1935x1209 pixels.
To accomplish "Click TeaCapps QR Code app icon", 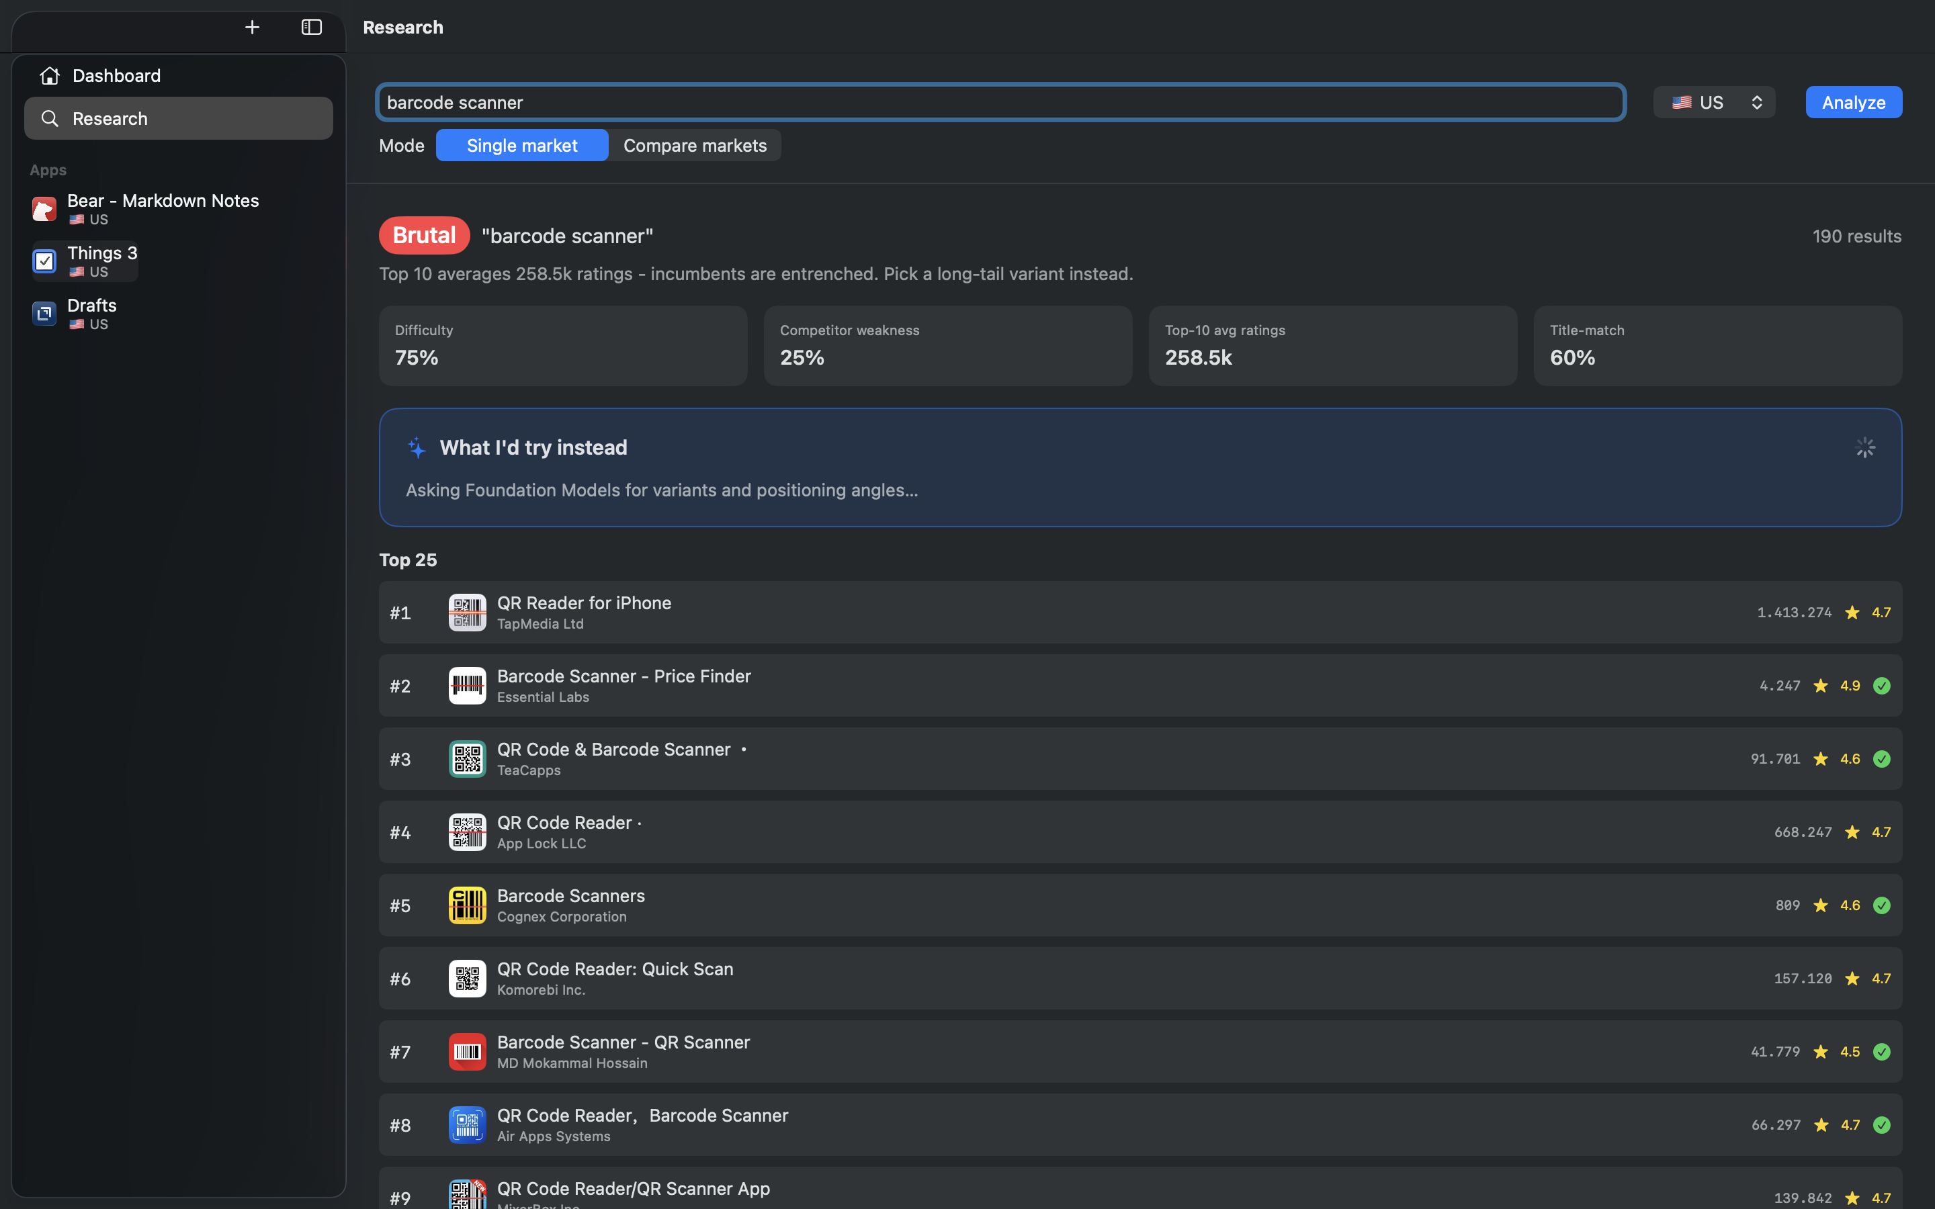I will coord(467,759).
